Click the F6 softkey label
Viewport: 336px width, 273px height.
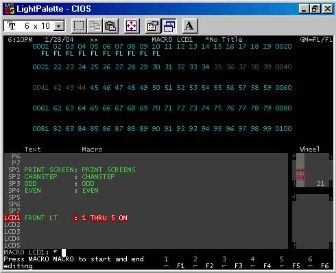click(324, 266)
